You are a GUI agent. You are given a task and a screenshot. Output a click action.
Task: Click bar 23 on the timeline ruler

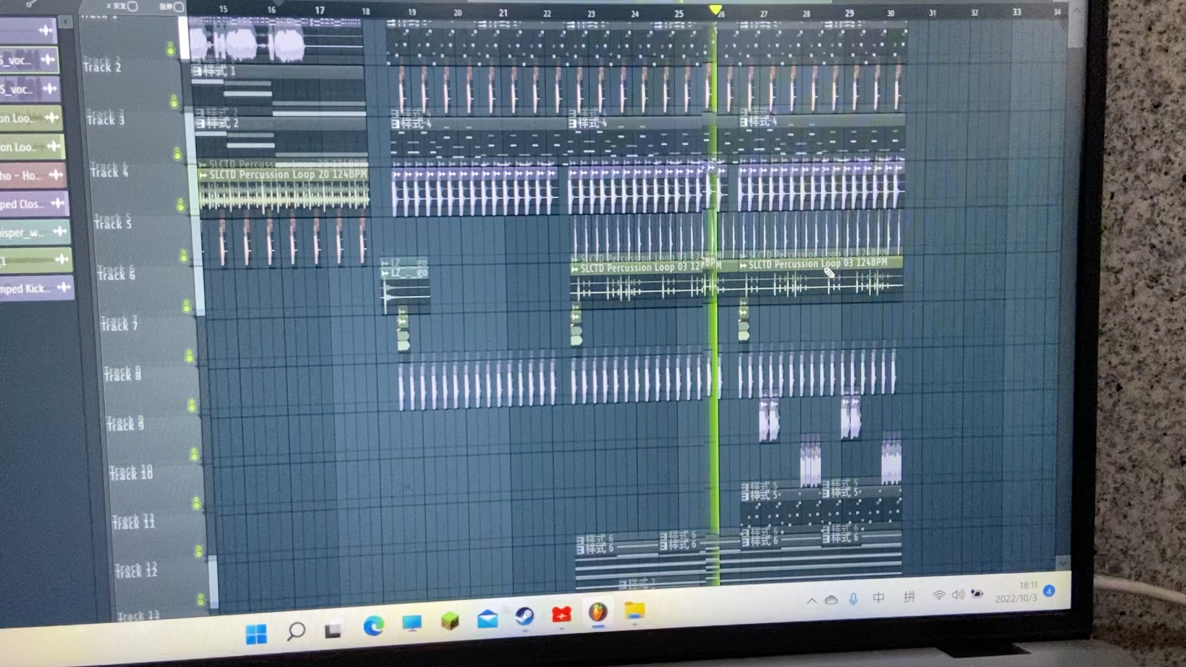(x=591, y=14)
